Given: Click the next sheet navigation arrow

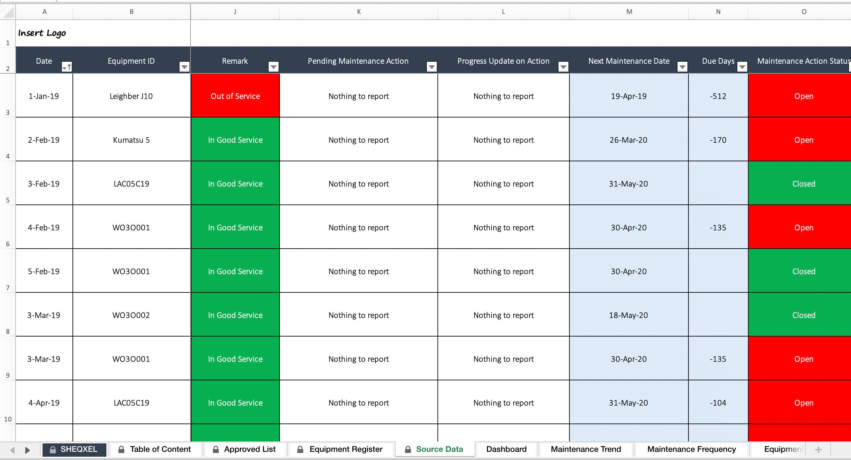Looking at the screenshot, I should pyautogui.click(x=28, y=450).
